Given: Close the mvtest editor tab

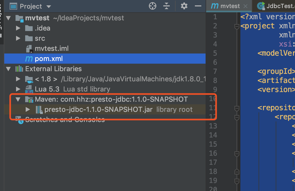Looking at the screenshot, I should [x=245, y=6].
